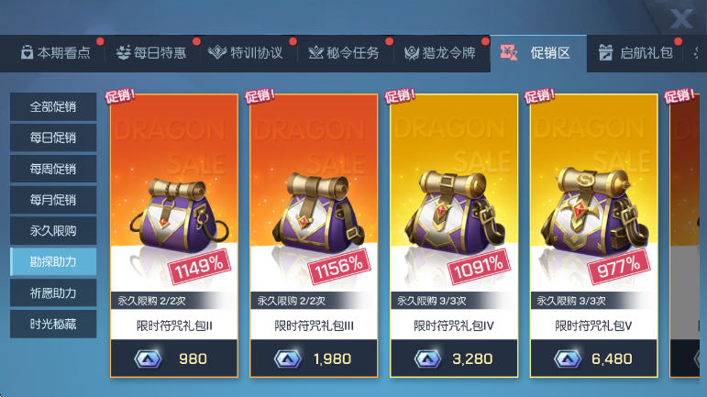Click the lotus icon beside 每日特惠
Viewport: 707px width, 397px height.
click(x=123, y=53)
